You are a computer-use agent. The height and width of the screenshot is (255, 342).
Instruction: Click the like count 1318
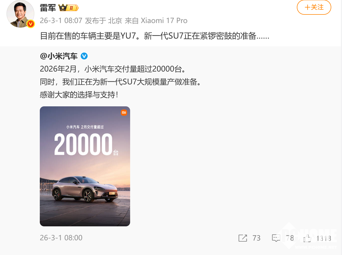324,238
